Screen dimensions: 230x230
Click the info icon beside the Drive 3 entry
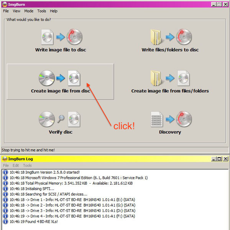coord(5,210)
